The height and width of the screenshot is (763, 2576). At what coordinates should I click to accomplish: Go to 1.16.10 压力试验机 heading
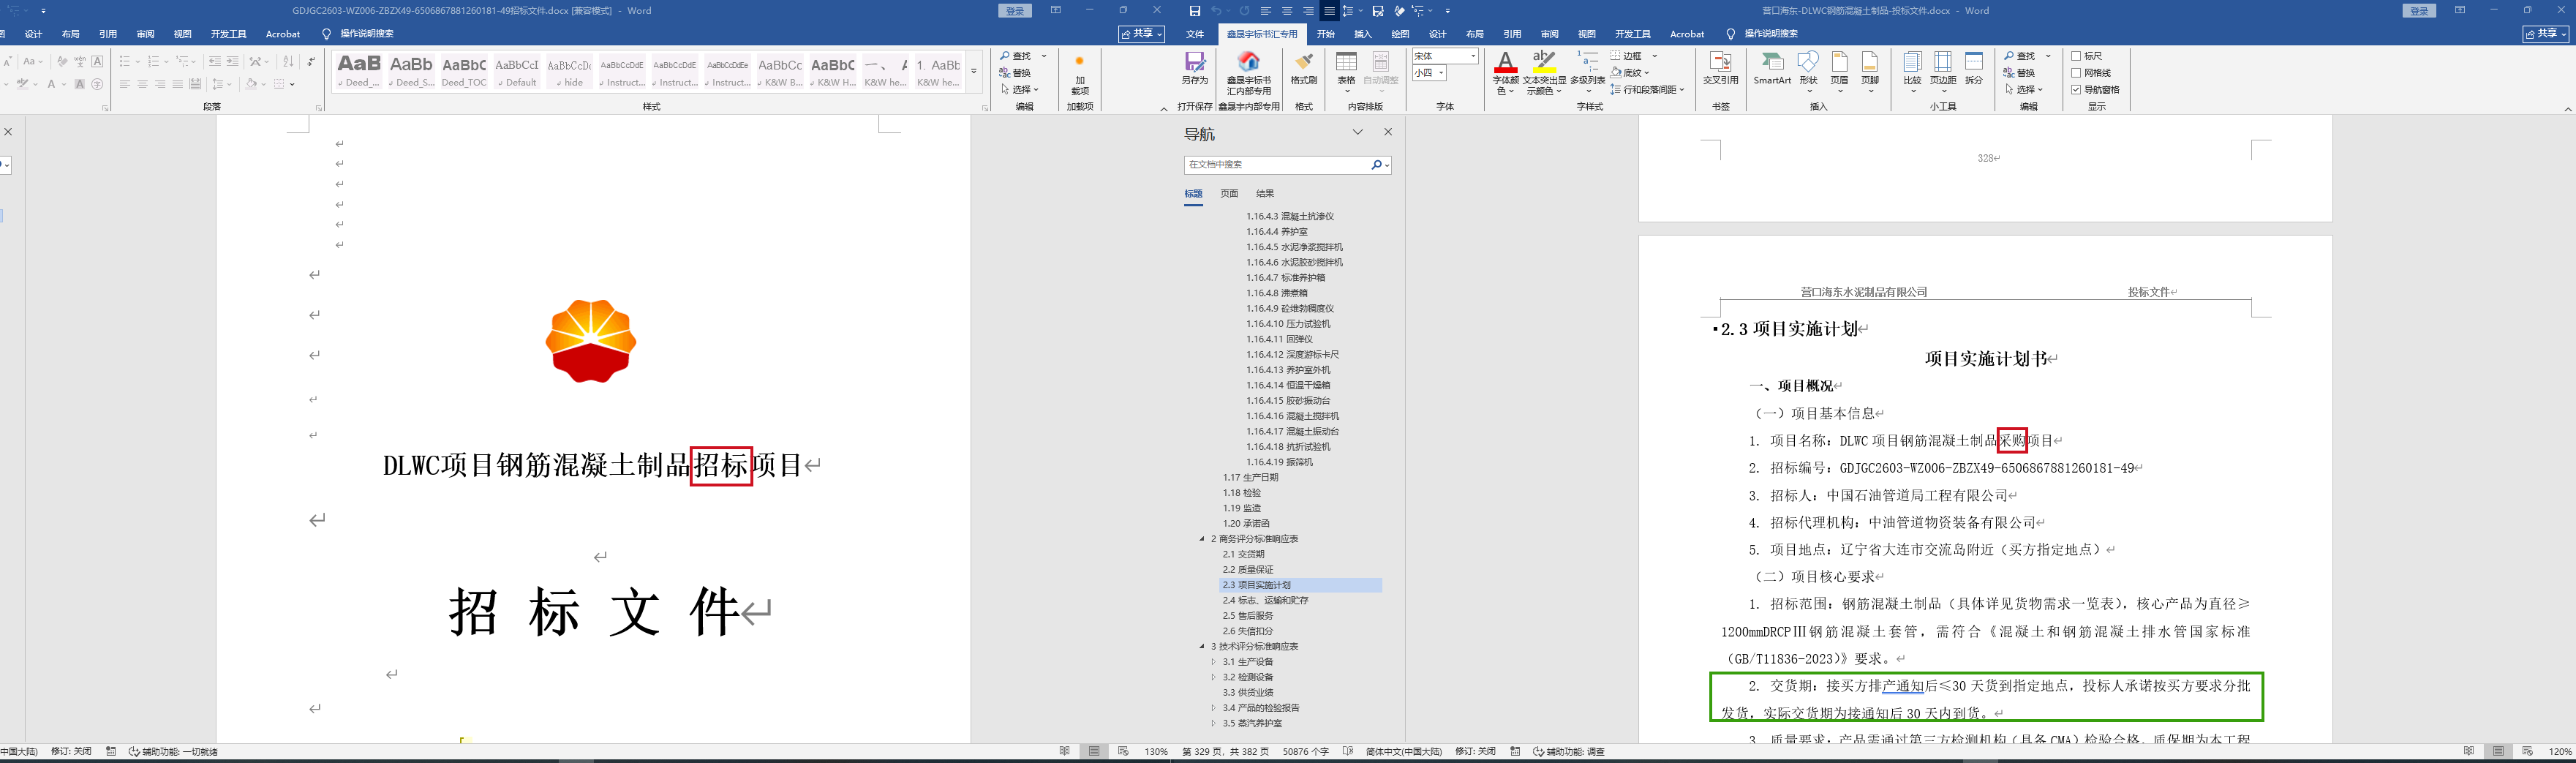tap(1288, 324)
